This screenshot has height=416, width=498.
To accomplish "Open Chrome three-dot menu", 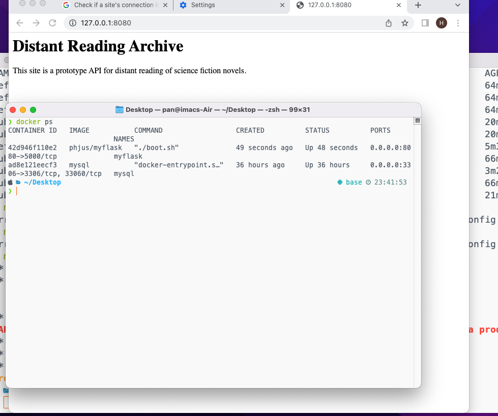I will point(458,23).
